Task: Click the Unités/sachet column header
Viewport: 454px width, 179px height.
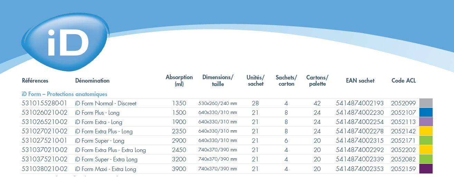Action: [x=256, y=81]
